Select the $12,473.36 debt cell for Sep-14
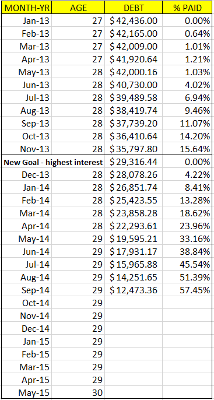Viewport: 214px width, 400px height. click(134, 290)
